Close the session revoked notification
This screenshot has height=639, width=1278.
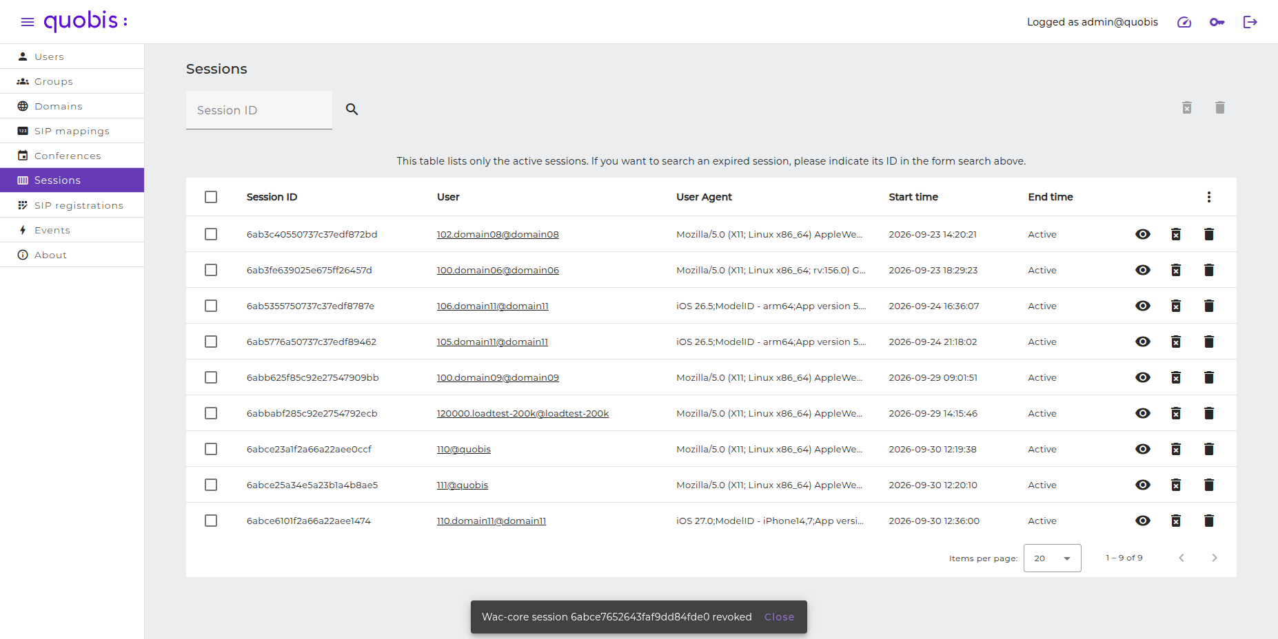(779, 617)
